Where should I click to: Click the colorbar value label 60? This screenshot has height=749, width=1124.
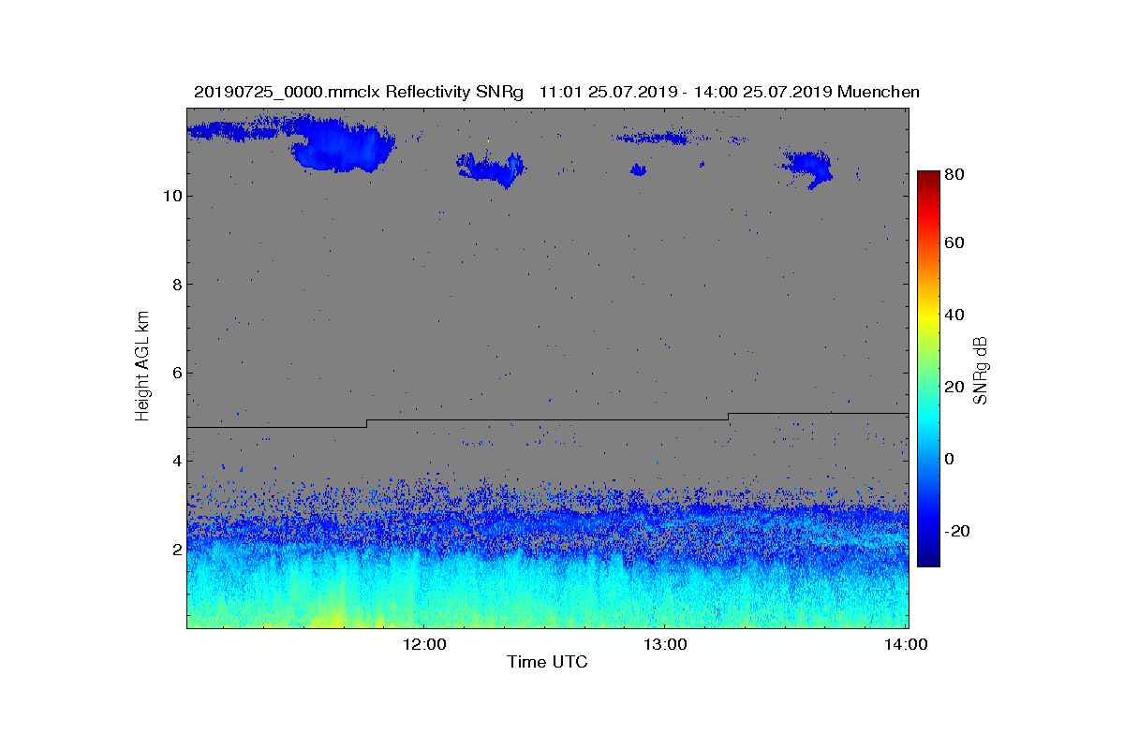click(956, 243)
